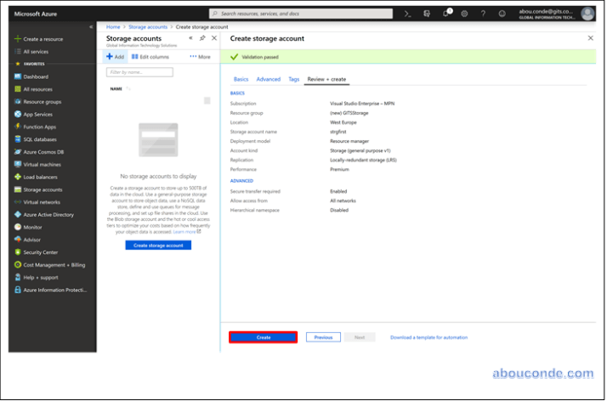The height and width of the screenshot is (401, 607).
Task: Open the feedback smiley icon
Action: [x=502, y=14]
